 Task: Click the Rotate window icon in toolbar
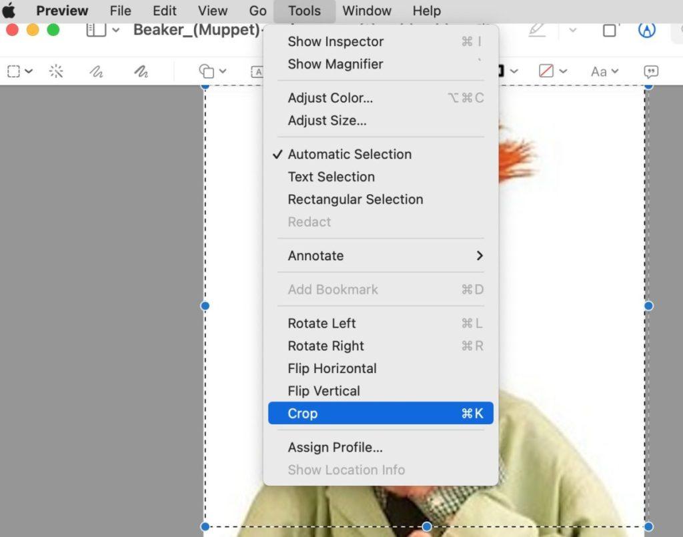609,31
